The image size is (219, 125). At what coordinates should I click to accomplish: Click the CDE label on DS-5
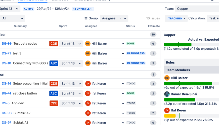(x=54, y=103)
